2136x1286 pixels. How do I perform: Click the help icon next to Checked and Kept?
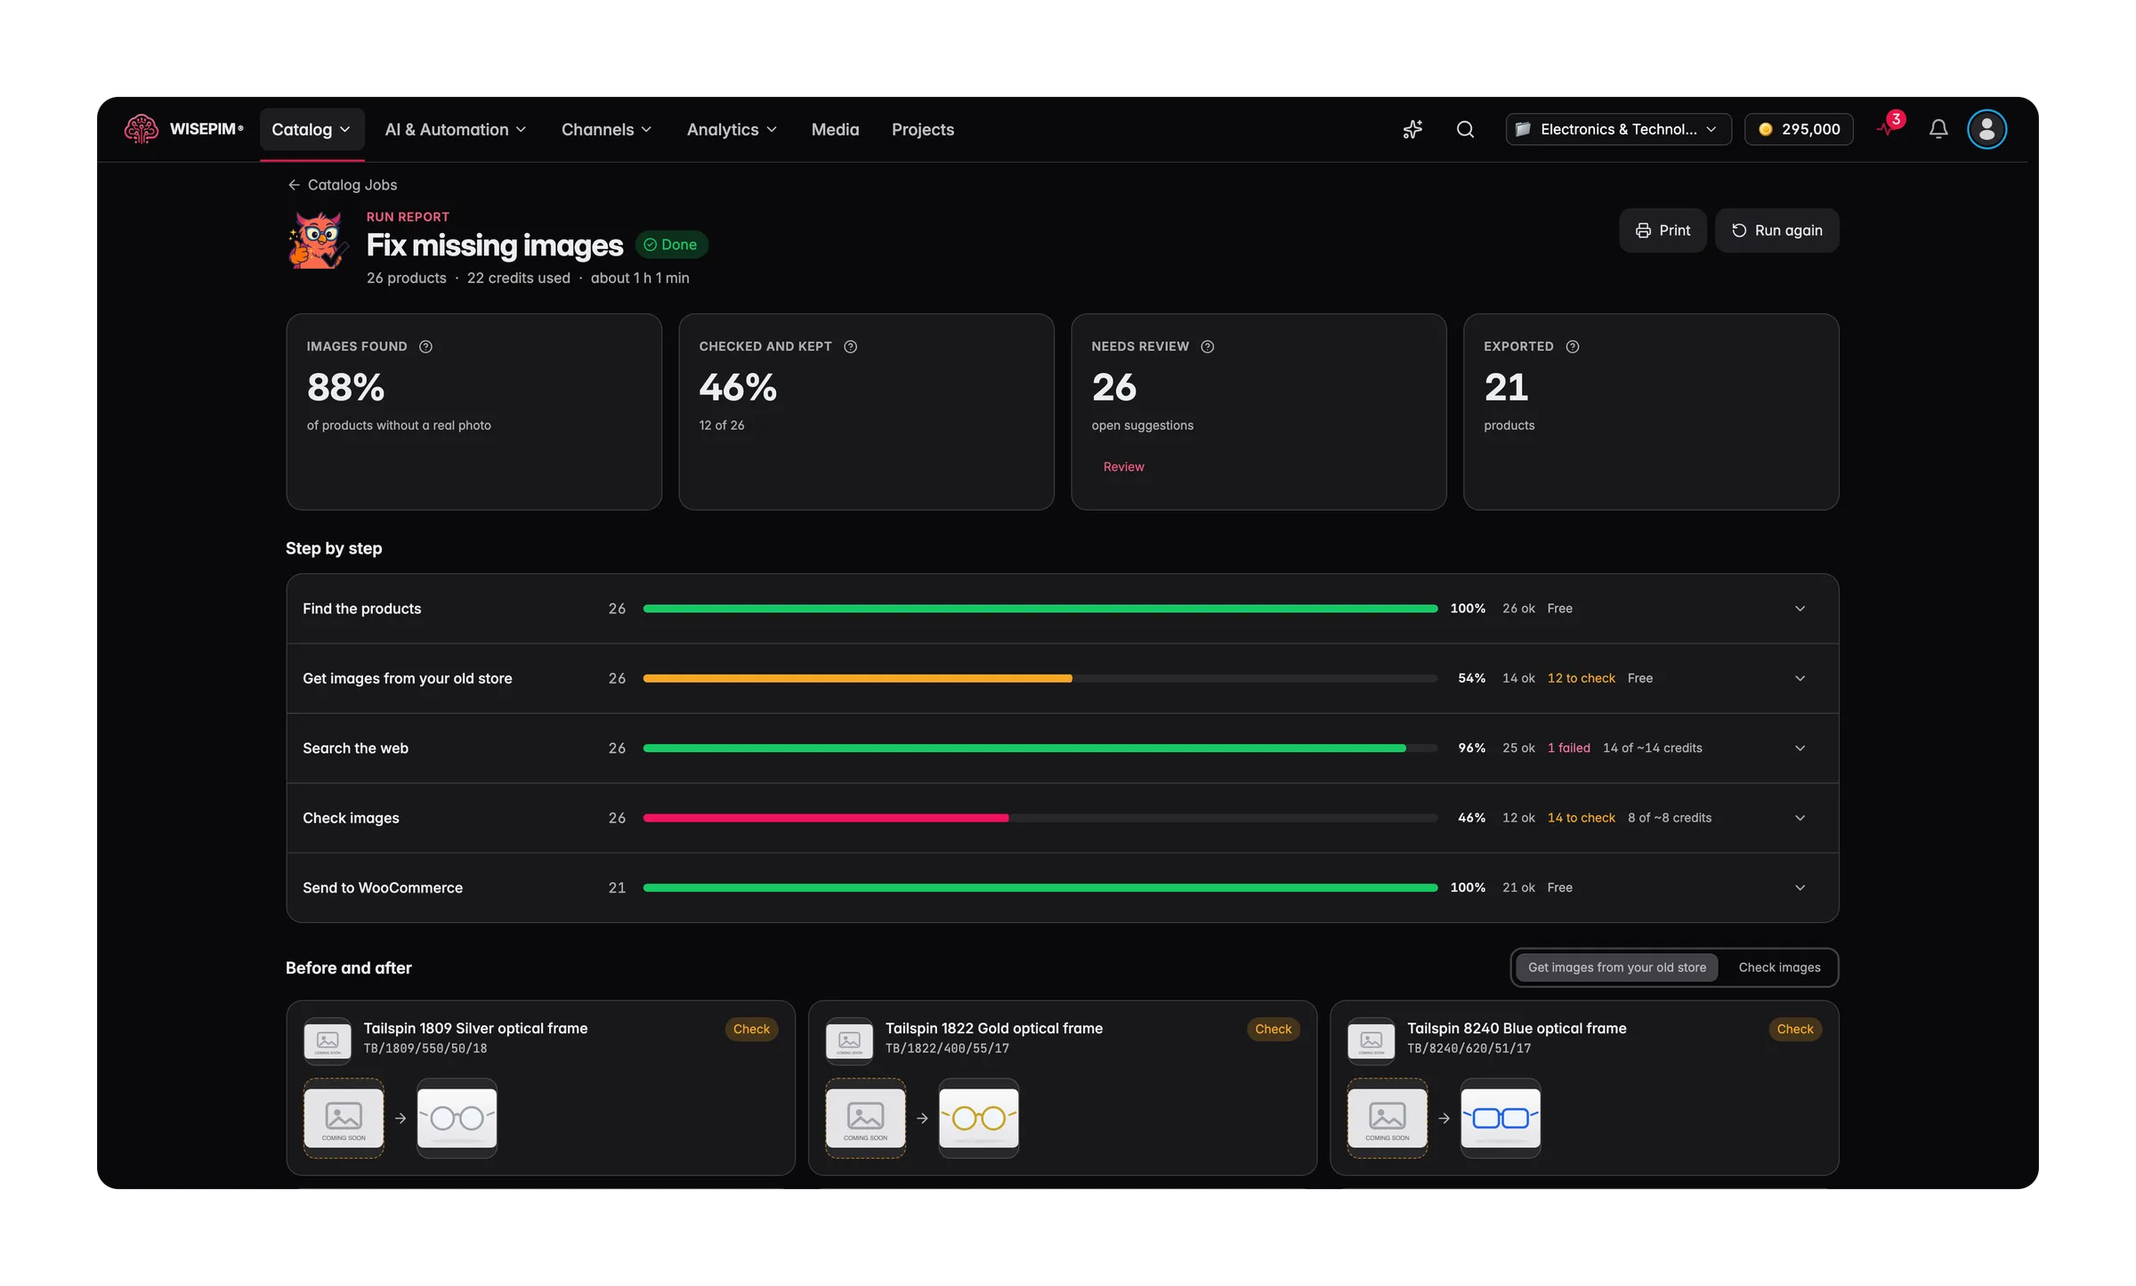pos(850,346)
